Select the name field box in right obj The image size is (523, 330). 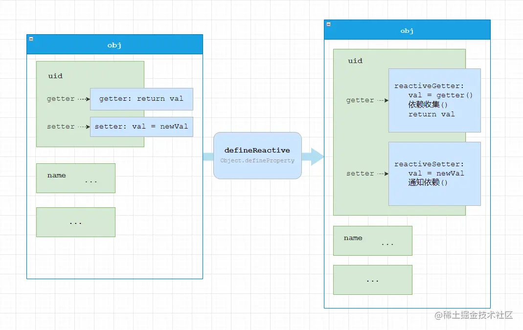(x=372, y=241)
